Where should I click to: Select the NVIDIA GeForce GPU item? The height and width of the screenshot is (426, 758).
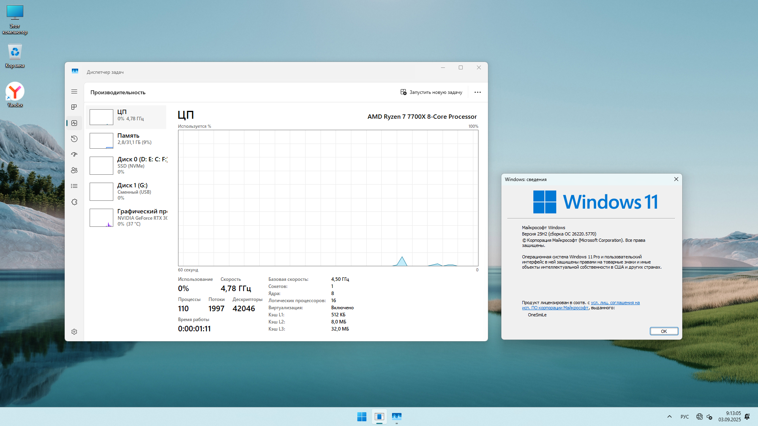click(x=126, y=217)
